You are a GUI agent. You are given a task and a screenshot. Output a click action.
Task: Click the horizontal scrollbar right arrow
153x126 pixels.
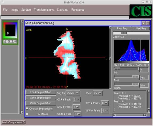click(x=145, y=115)
